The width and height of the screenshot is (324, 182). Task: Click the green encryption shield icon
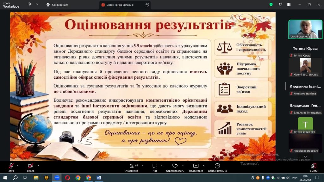271,4
